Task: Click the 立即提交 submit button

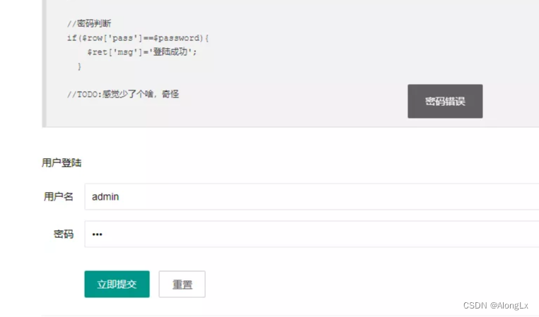Action: point(117,284)
